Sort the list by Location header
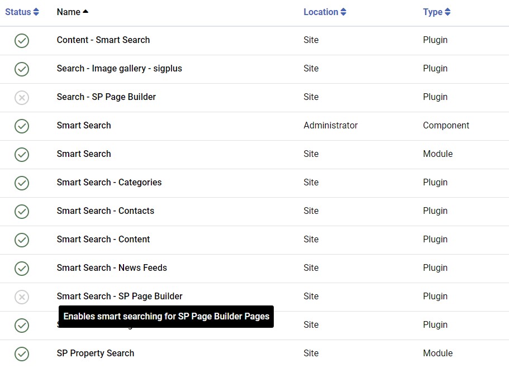509x368 pixels. (325, 12)
